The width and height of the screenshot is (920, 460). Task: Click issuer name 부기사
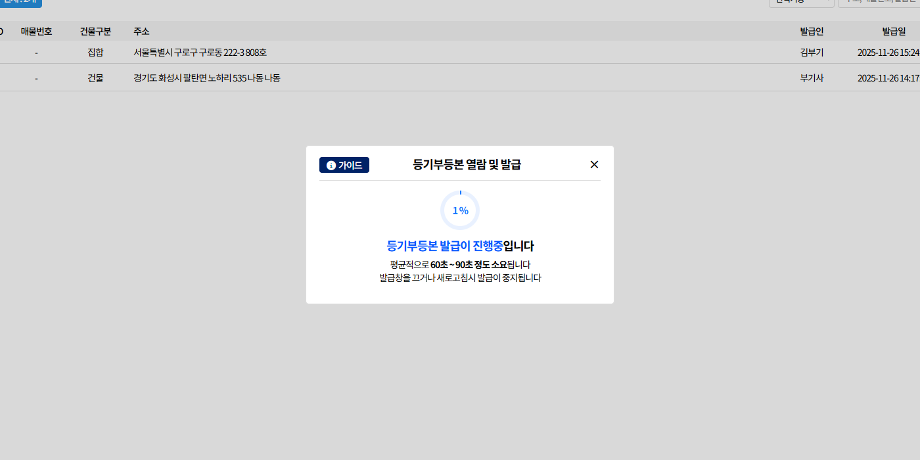coord(812,78)
